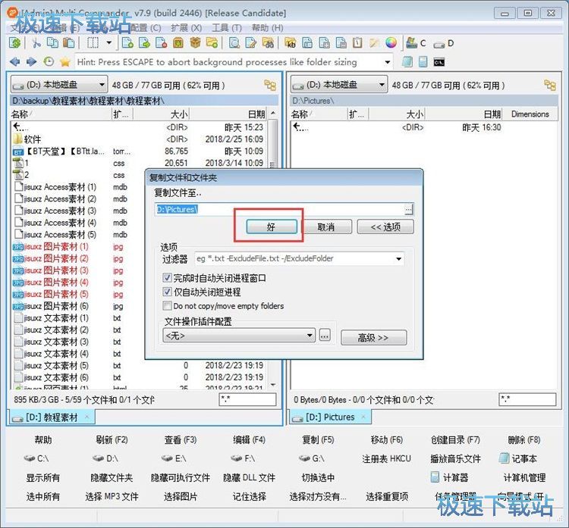Click the left panel file filter field

(248, 399)
